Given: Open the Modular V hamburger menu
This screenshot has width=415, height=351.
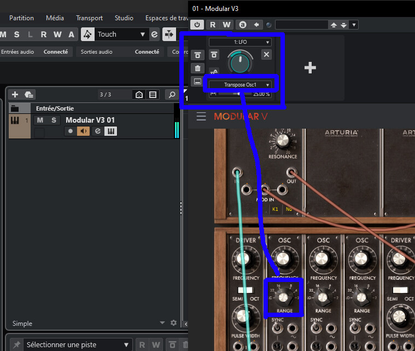Looking at the screenshot, I should [x=201, y=116].
